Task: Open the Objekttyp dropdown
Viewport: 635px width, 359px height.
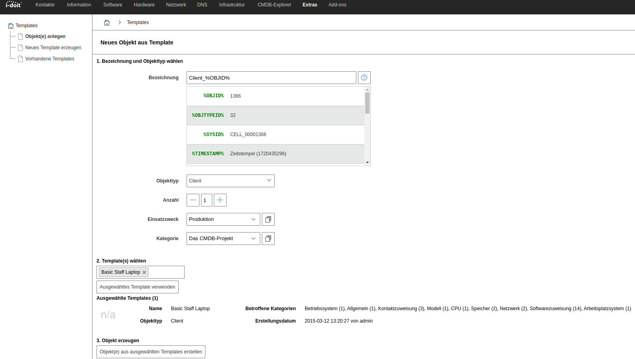Action: tap(230, 181)
